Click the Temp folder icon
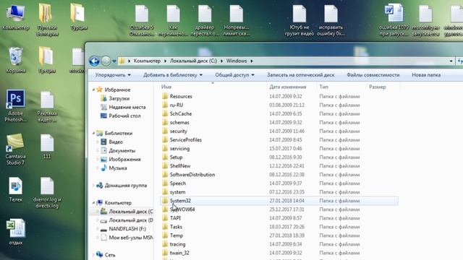463x260 pixels. pos(165,235)
